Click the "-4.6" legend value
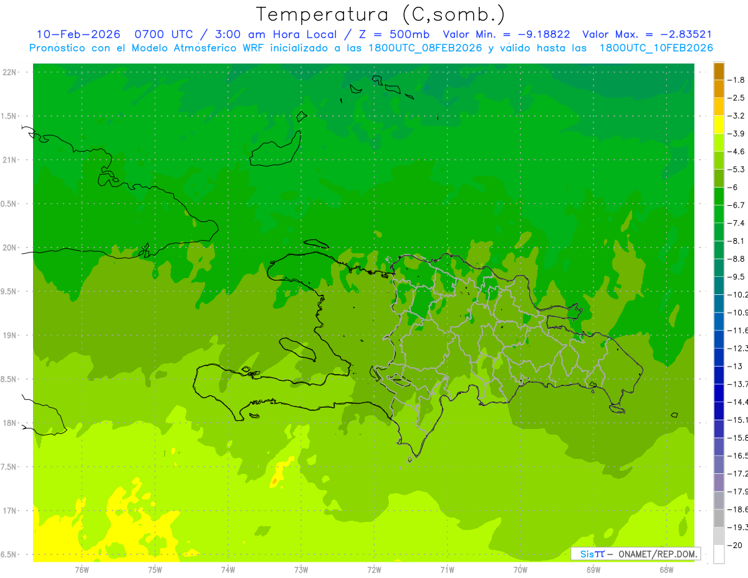The image size is (748, 578). click(x=737, y=152)
